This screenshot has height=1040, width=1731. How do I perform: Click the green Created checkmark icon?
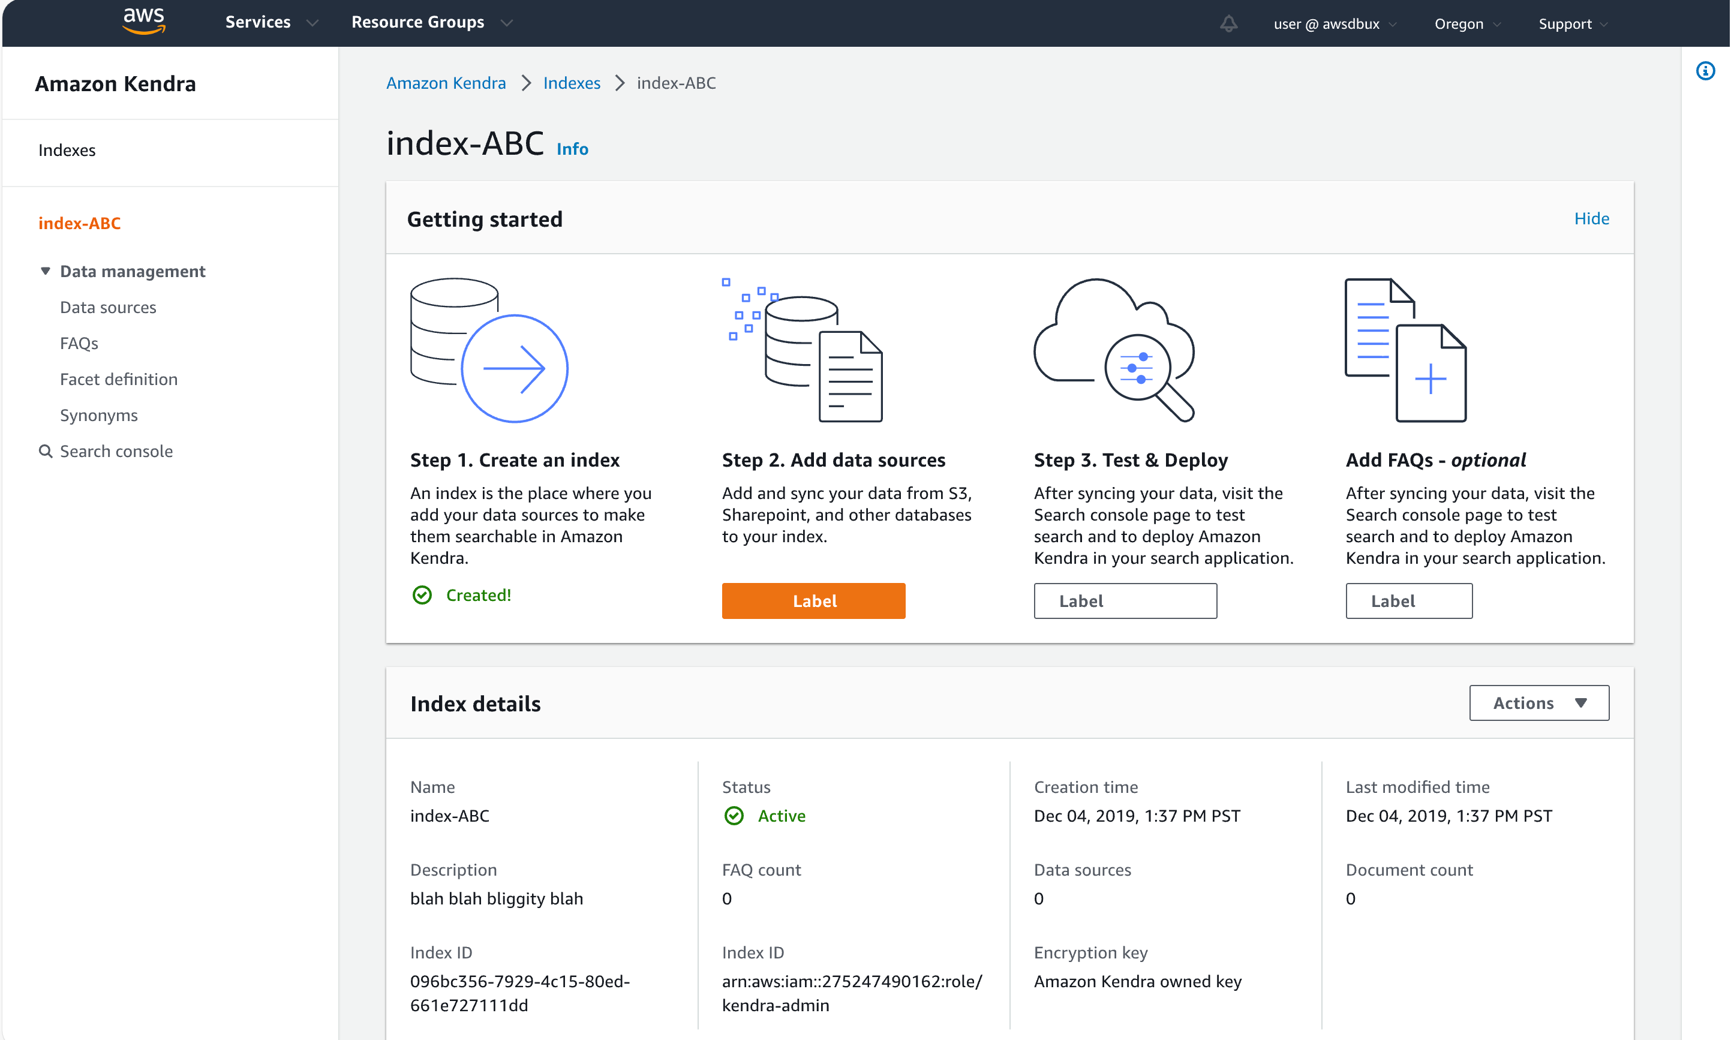tap(422, 594)
